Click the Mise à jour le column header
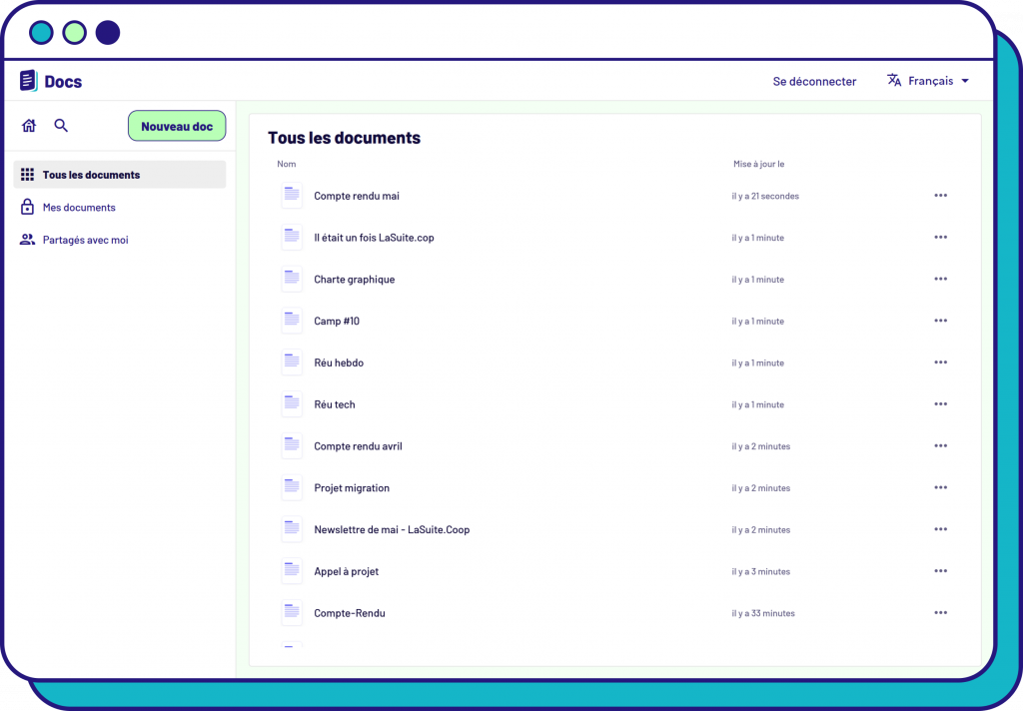 759,164
